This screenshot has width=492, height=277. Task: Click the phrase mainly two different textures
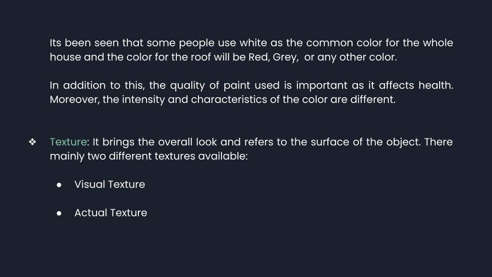pyautogui.click(x=123, y=156)
